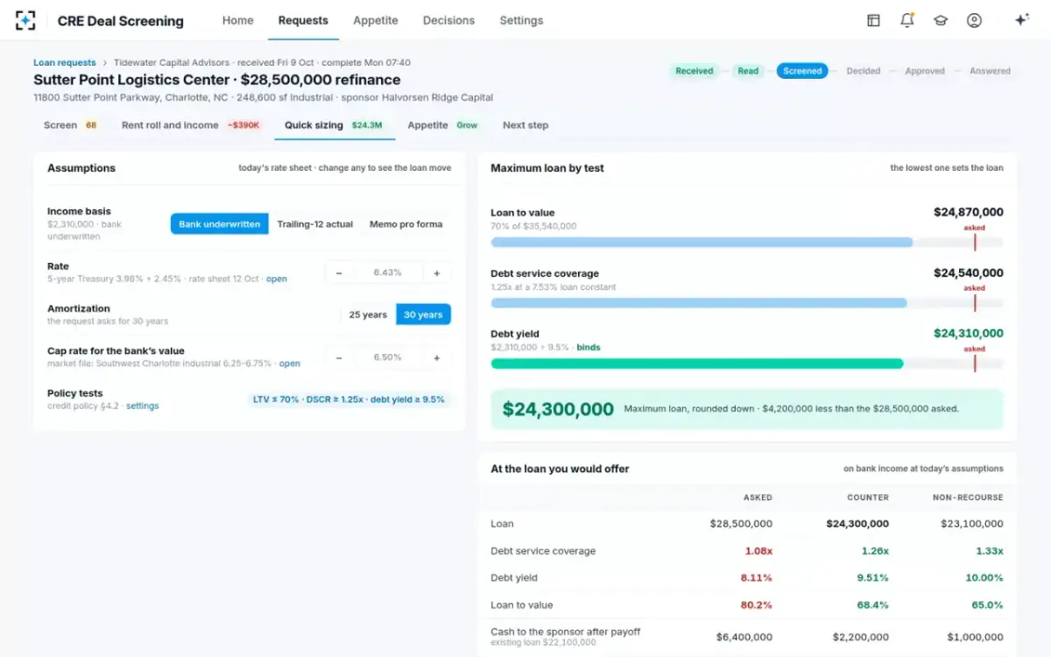Screen dimensions: 1051x657
Task: Click the Loan to value progress bar
Action: click(747, 243)
